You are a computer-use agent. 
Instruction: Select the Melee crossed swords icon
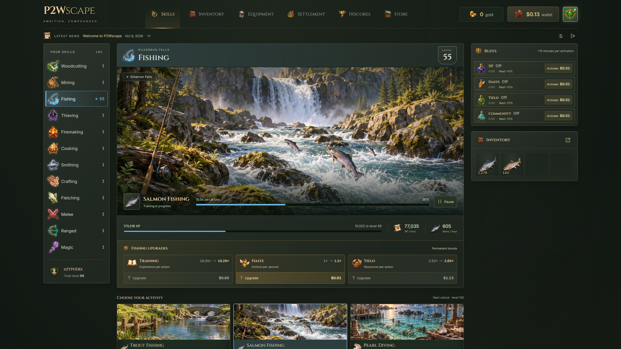click(x=53, y=214)
